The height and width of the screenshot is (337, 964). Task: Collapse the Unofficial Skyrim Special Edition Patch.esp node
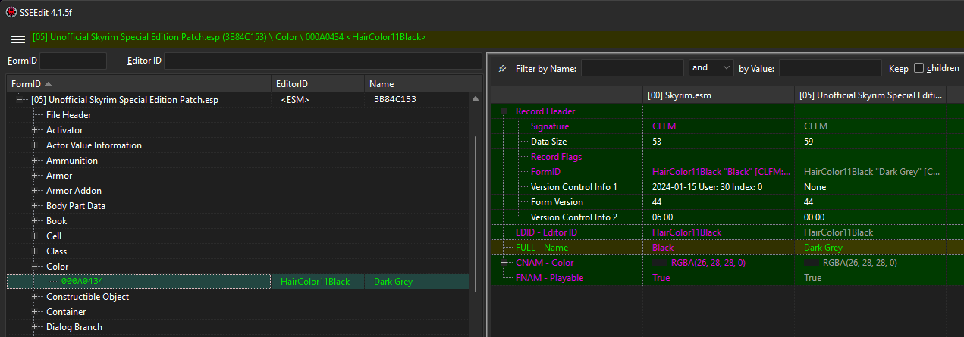(x=20, y=100)
